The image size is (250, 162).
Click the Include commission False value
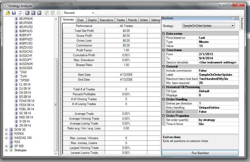[218, 71]
